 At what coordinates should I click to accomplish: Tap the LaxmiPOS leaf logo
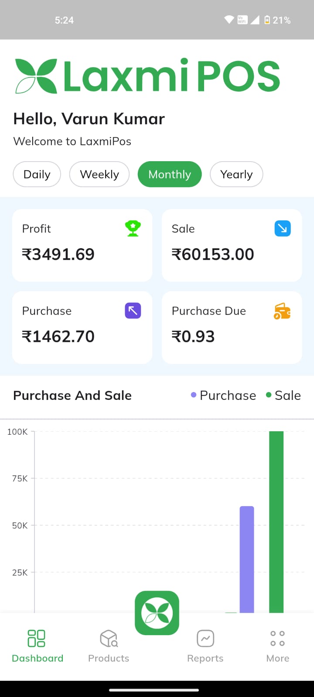pos(36,76)
